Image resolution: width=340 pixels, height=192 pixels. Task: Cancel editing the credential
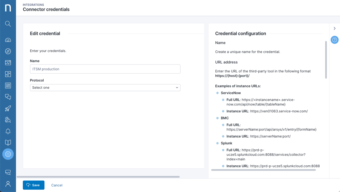point(57,185)
